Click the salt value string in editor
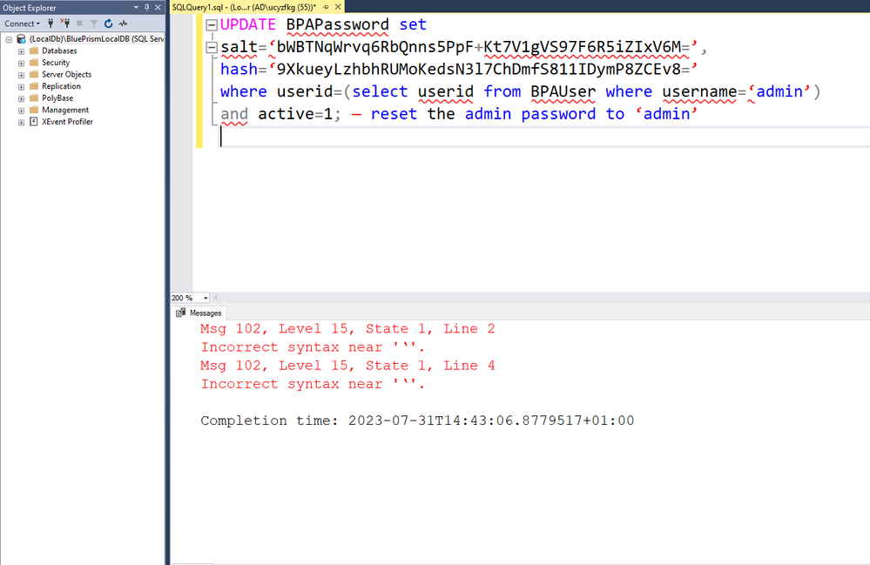Viewport: 870px width, 565px height. [482, 47]
